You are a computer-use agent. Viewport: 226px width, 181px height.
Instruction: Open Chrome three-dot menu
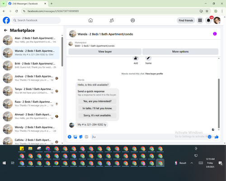click(222, 11)
